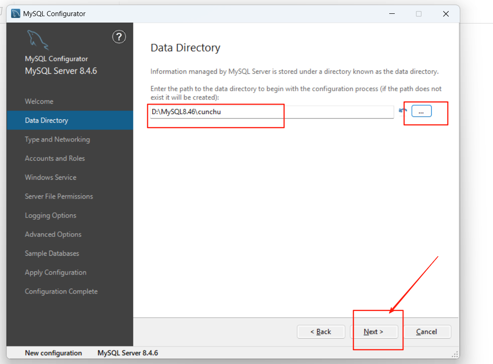Go to the Apply Configuration step

[55, 272]
